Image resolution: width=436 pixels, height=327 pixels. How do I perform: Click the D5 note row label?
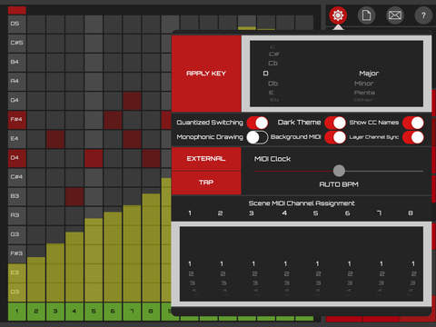pos(17,24)
